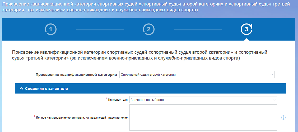Viewport: 298px width, 132px height.
Task: Go to step 1 in the wizard
Action: tap(51, 30)
